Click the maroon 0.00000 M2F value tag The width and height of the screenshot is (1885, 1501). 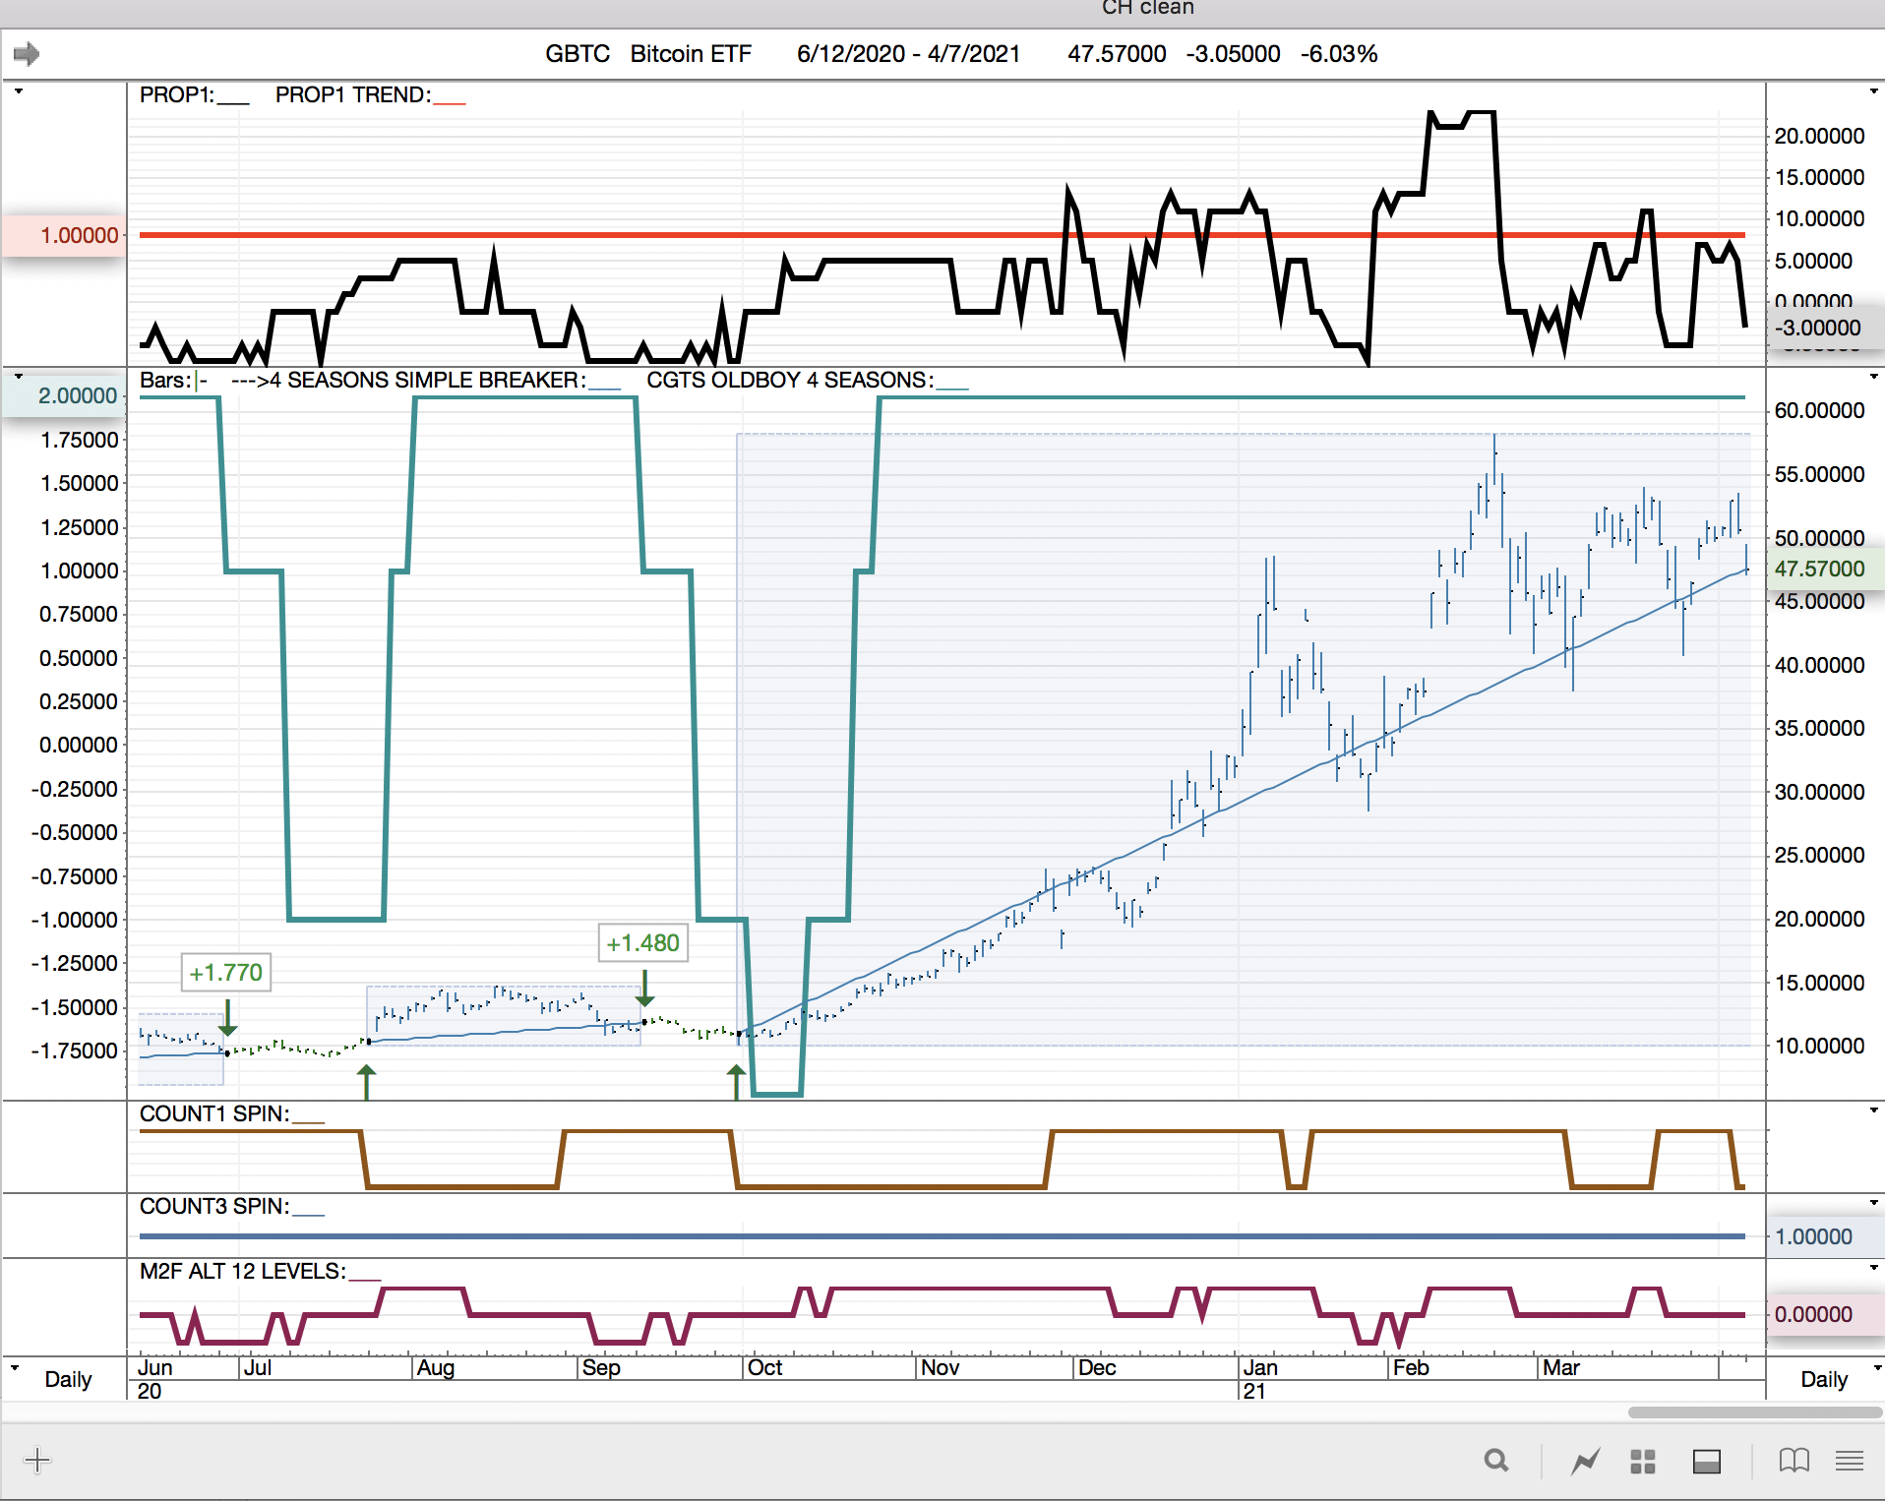coord(1825,1315)
